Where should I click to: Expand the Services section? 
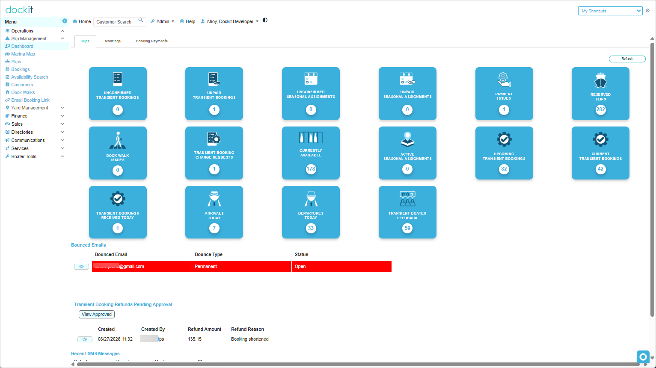(x=62, y=148)
